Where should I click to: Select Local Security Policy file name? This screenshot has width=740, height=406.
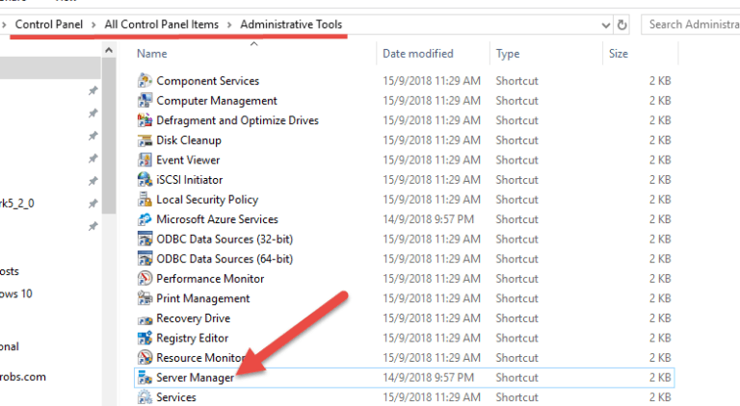coord(207,199)
